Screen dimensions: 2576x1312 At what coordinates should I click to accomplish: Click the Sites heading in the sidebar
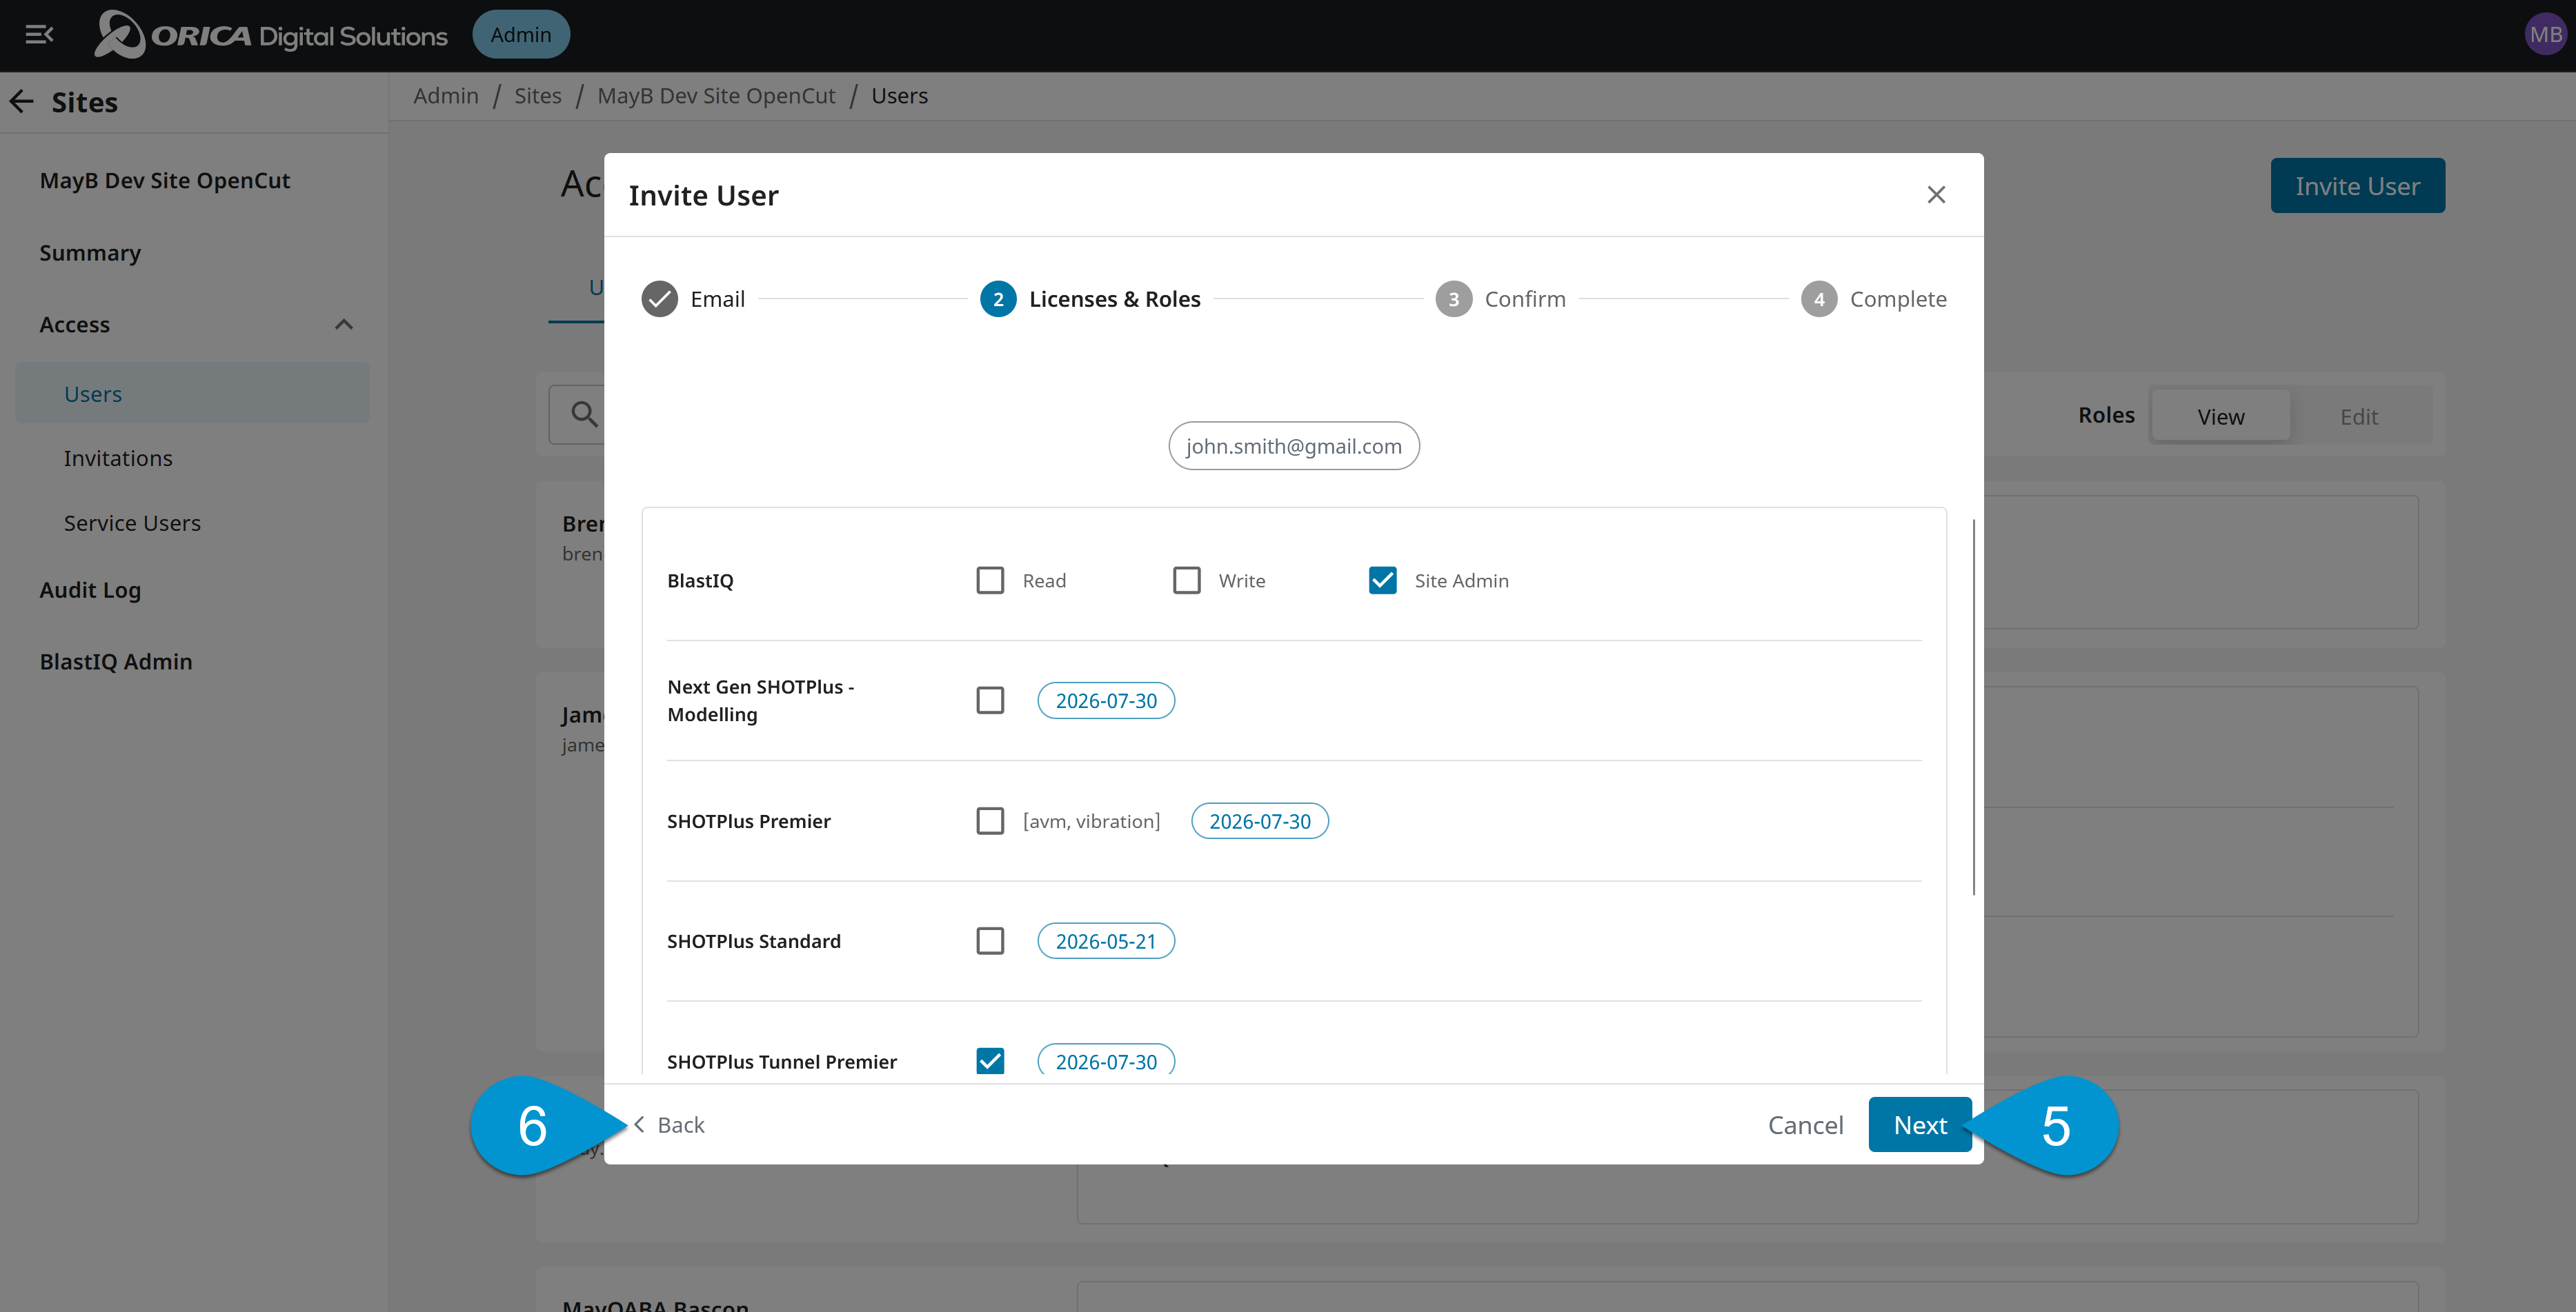click(85, 102)
